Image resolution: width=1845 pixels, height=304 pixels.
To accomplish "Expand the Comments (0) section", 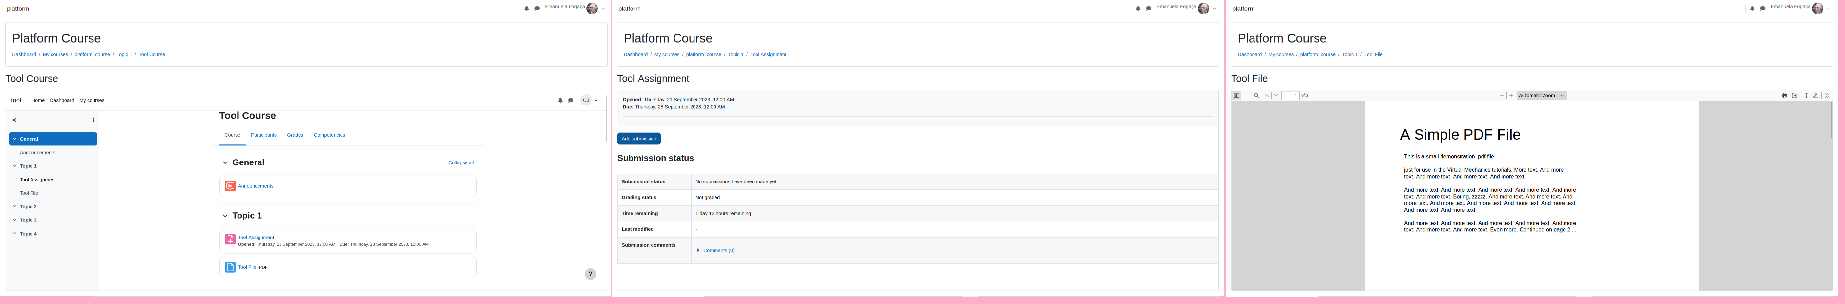I will (x=715, y=250).
